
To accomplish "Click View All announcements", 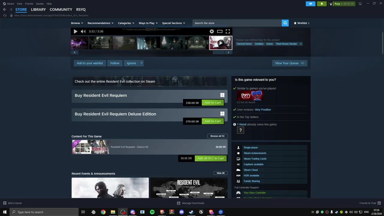I will [220, 173].
